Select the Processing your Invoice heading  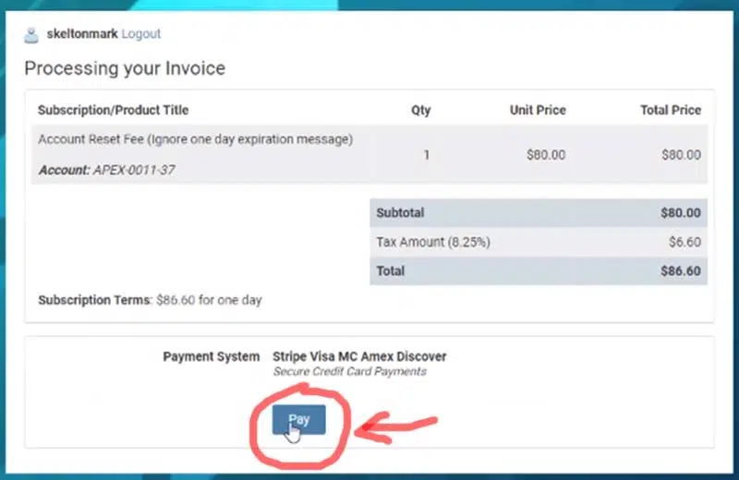click(125, 68)
